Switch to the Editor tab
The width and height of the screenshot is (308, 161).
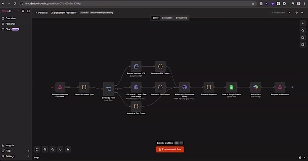156,18
